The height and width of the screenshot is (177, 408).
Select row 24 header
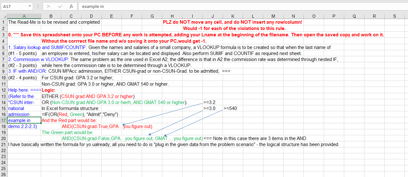(3, 163)
